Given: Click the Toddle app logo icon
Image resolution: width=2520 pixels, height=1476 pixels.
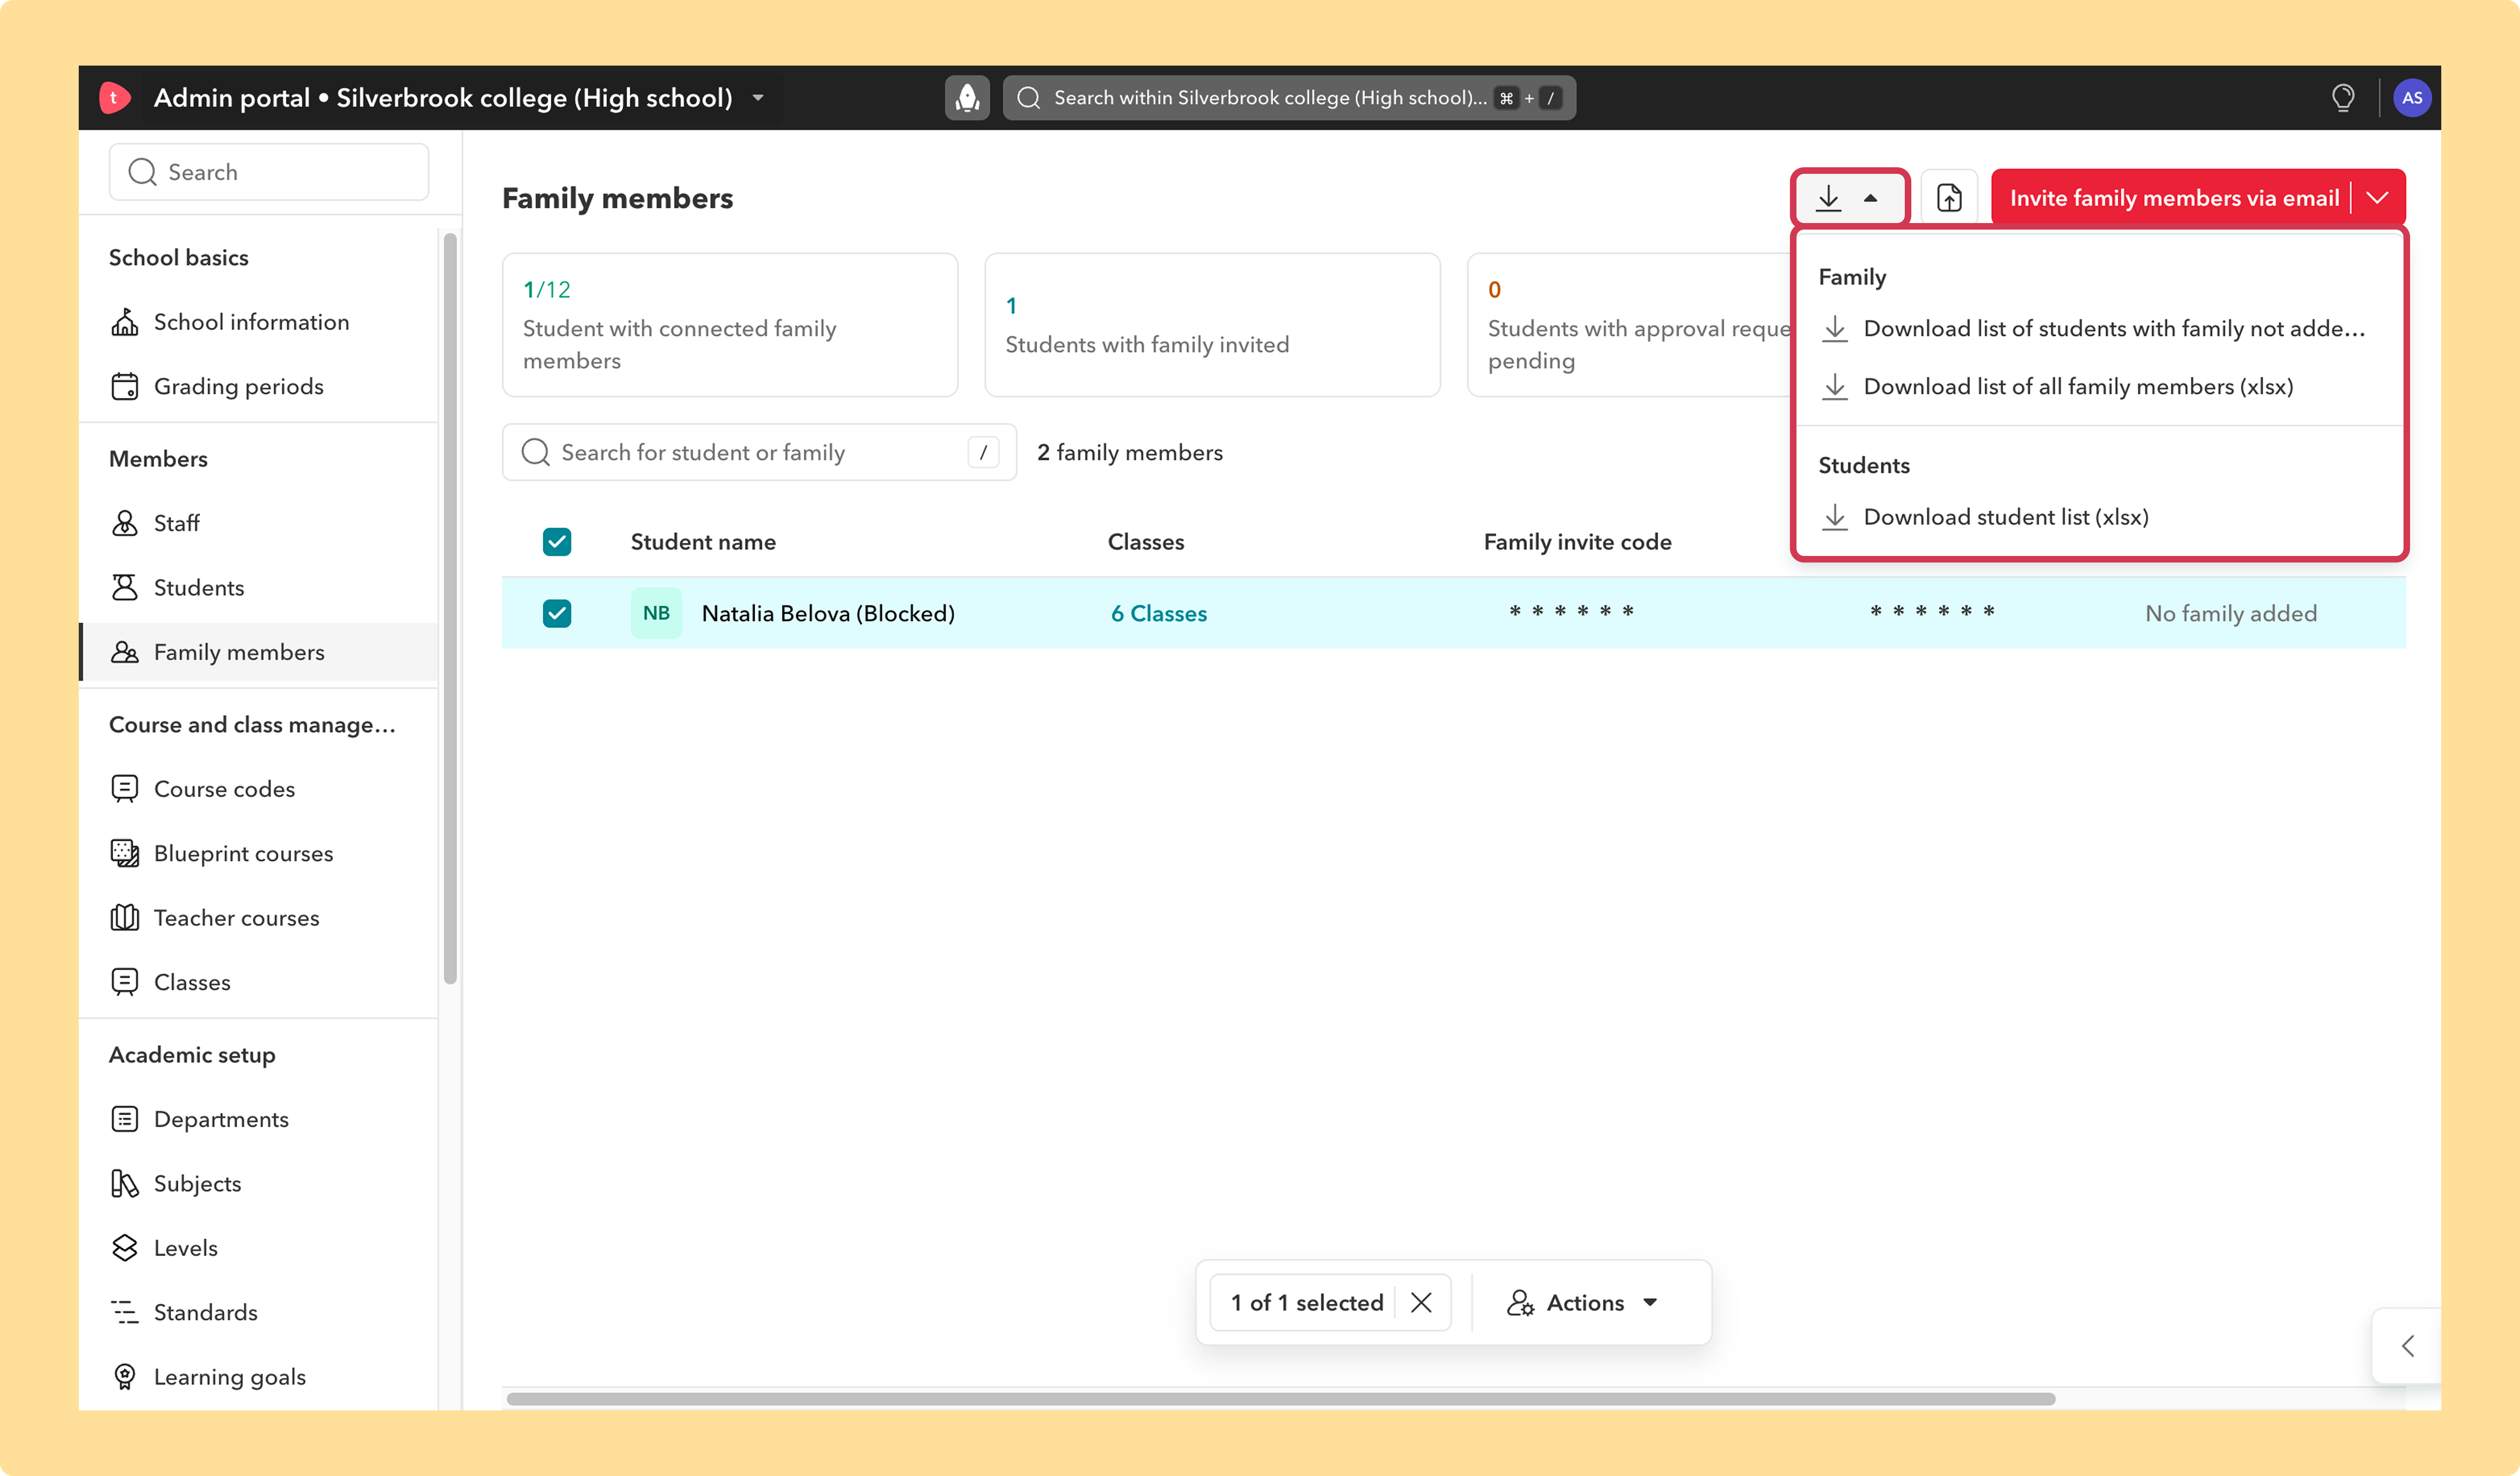Looking at the screenshot, I should click(114, 98).
